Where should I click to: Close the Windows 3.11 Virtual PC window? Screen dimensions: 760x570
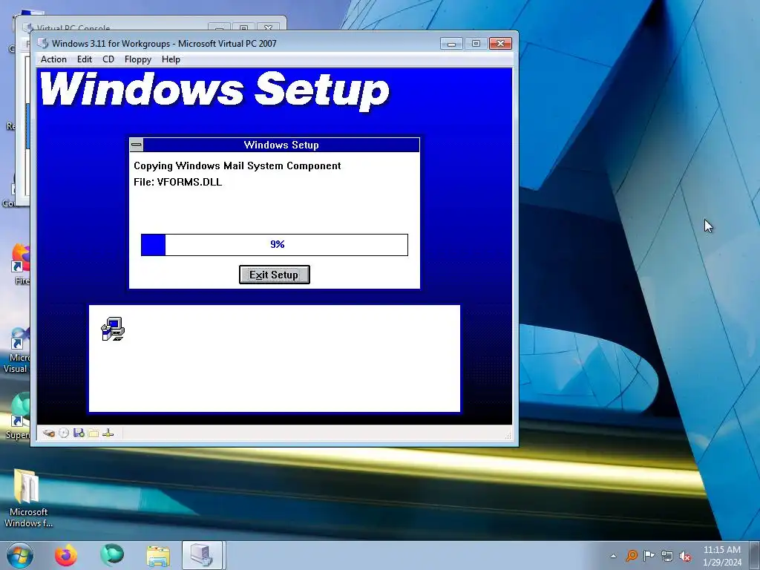point(500,44)
